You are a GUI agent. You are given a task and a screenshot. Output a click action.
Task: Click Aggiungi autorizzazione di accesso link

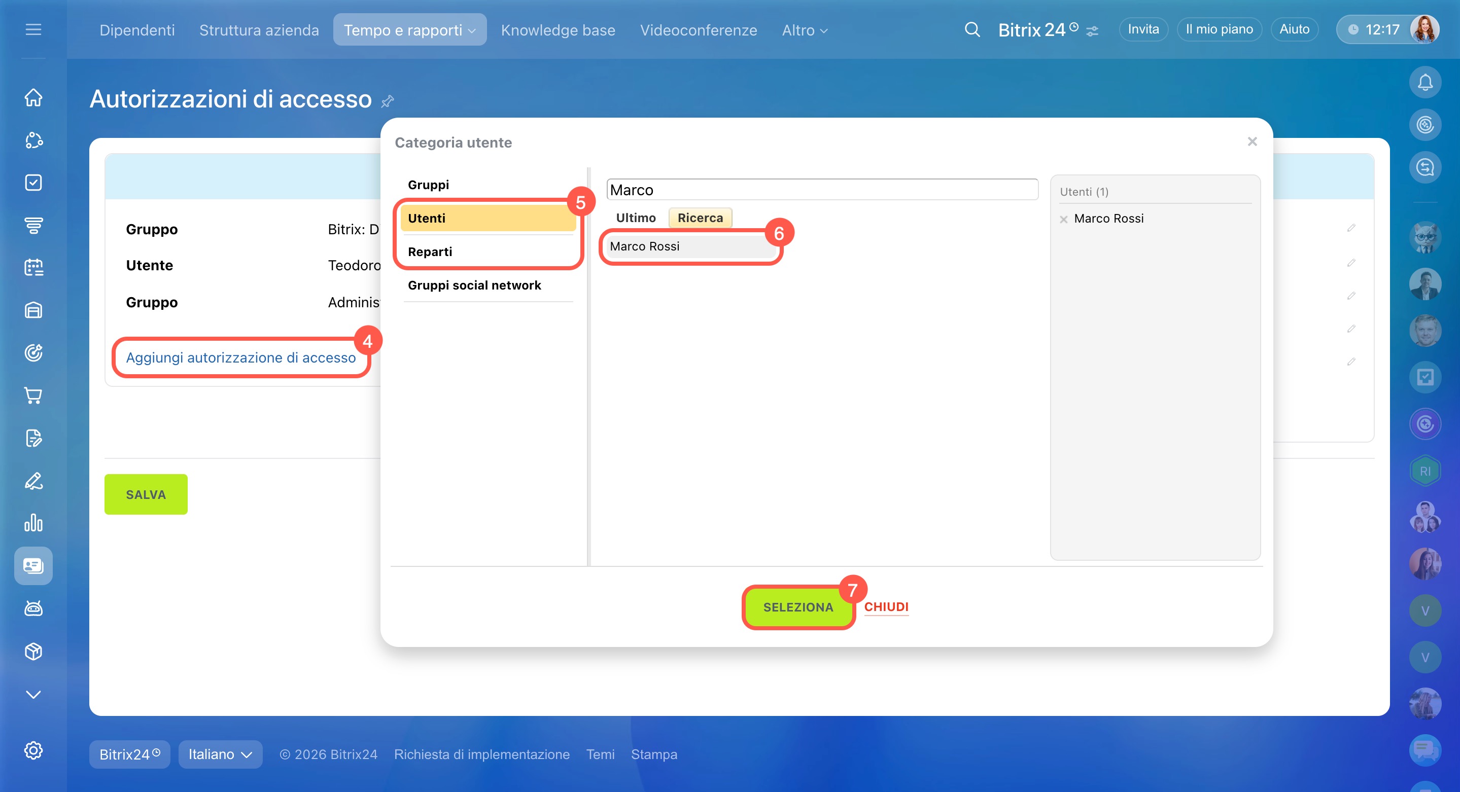coord(241,357)
